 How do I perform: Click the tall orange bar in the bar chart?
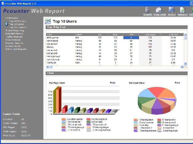coord(58,101)
